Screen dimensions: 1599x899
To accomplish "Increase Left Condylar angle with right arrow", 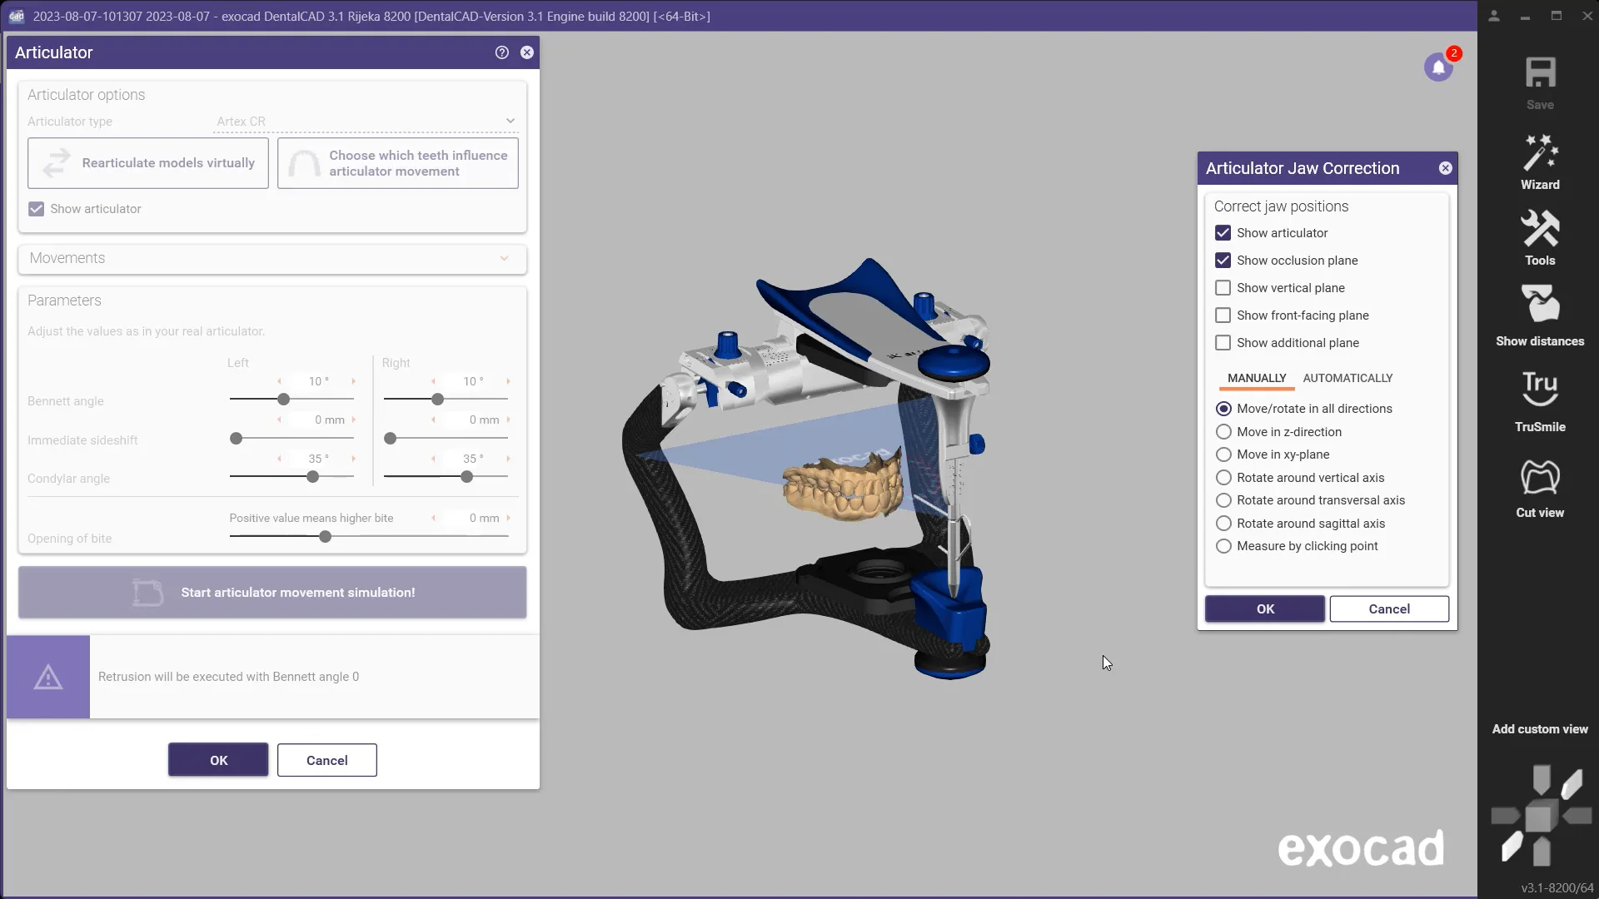I will [354, 459].
